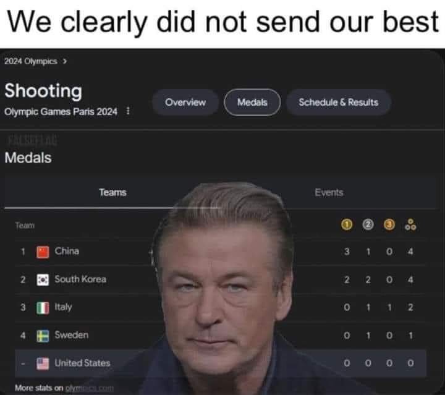Click the gold medal column icon
This screenshot has height=395, width=445.
tap(347, 225)
